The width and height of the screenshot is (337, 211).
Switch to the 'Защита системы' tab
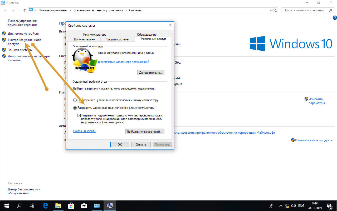click(118, 39)
